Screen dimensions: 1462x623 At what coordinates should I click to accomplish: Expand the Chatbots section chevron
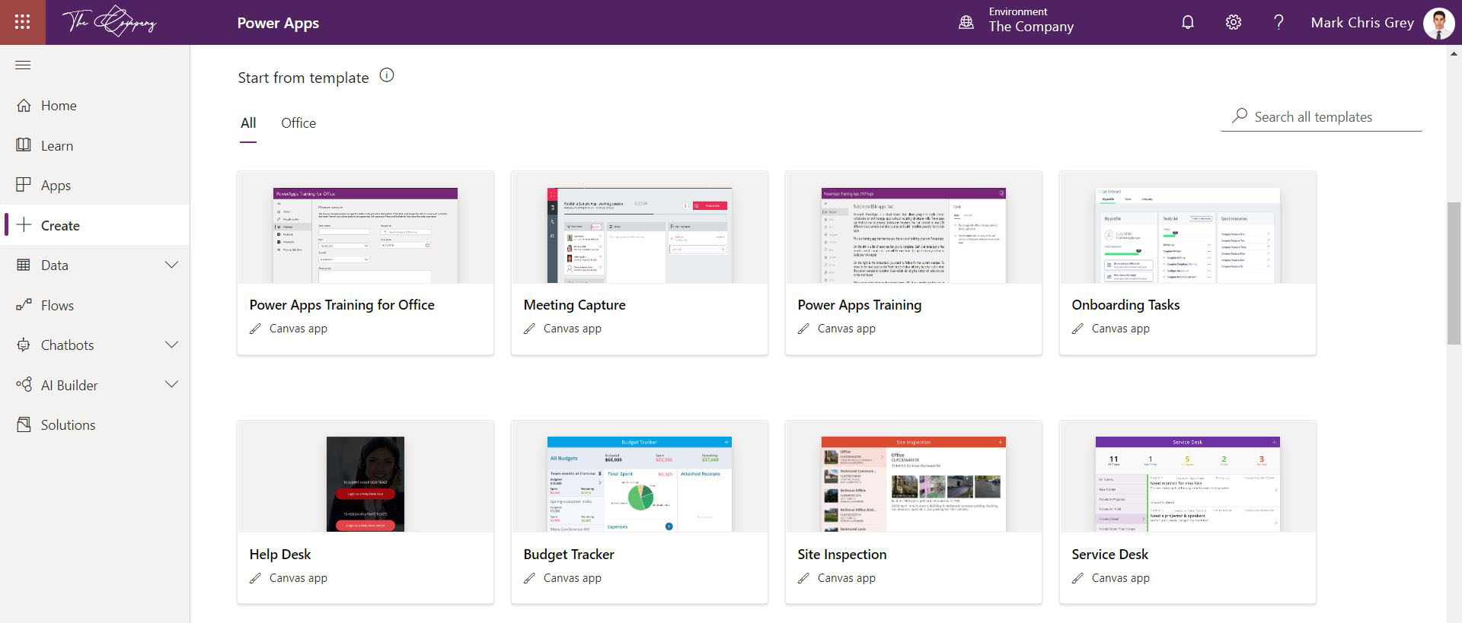click(171, 345)
